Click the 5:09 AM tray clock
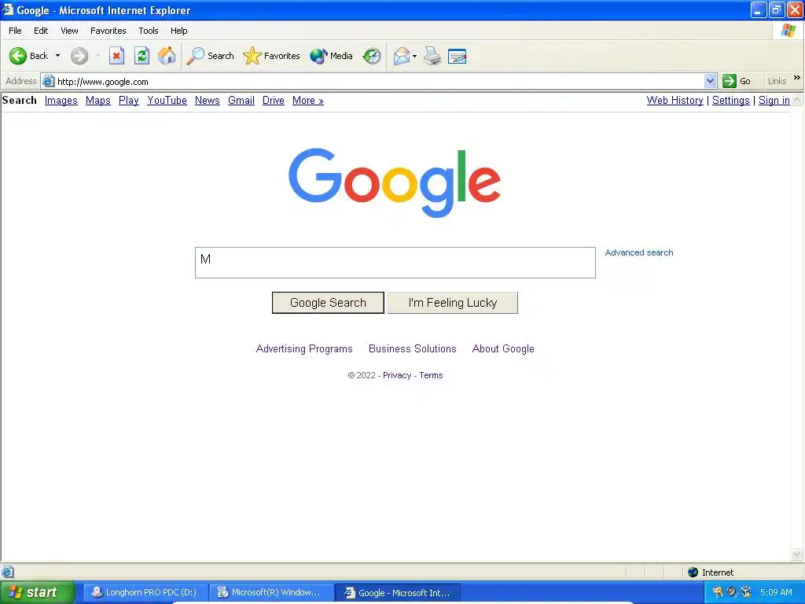Screen dimensions: 805x604 (x=776, y=592)
